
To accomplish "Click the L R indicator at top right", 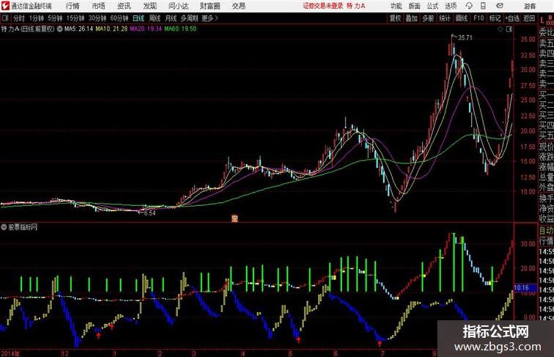I will coord(546,21).
